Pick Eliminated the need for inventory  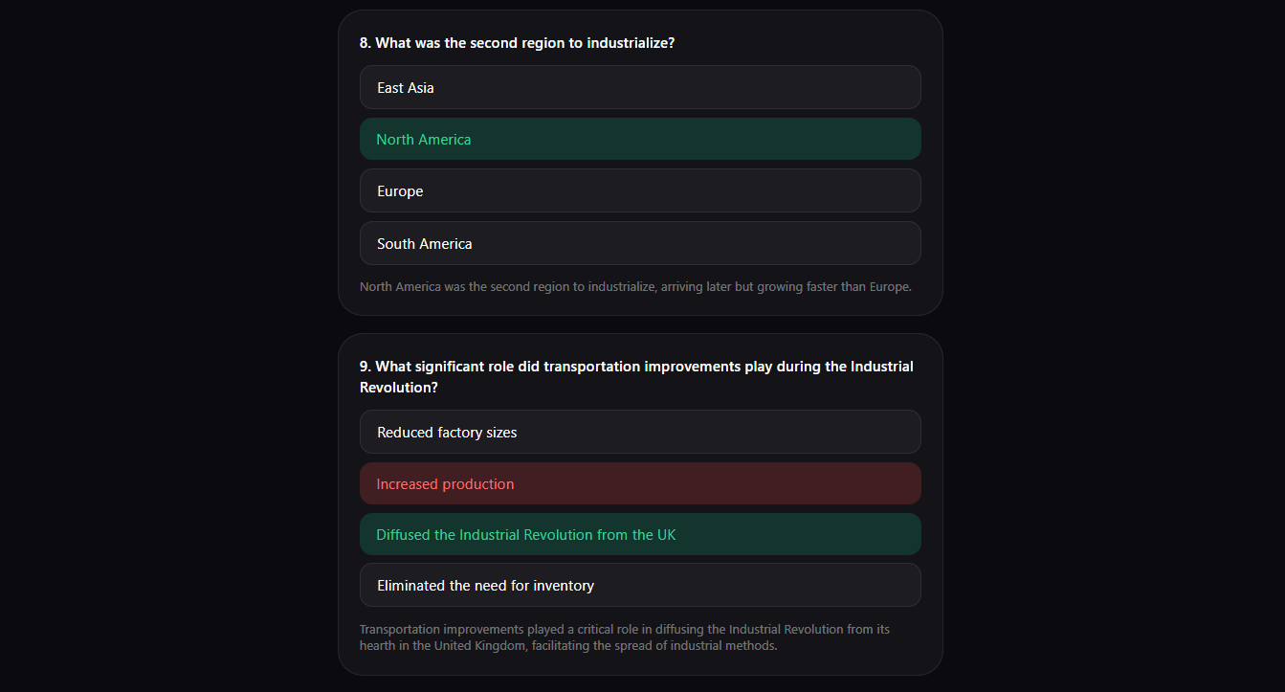click(x=639, y=585)
